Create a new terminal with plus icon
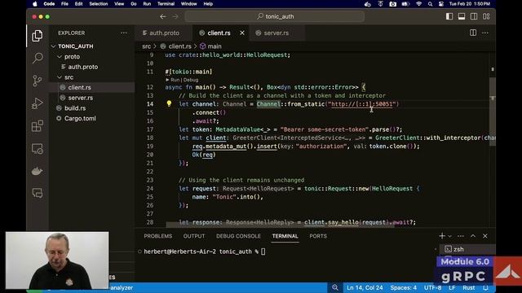522x293 pixels. 442,236
